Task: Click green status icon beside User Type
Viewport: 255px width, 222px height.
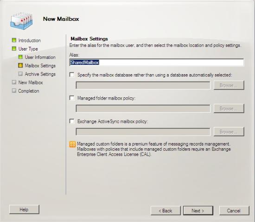Action: coord(14,49)
